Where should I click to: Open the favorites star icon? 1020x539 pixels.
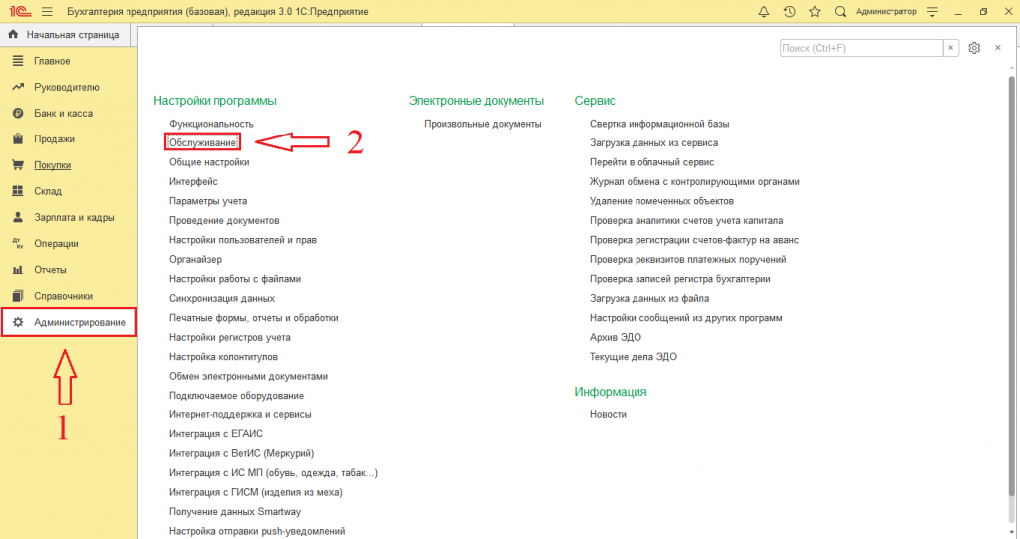coord(815,12)
